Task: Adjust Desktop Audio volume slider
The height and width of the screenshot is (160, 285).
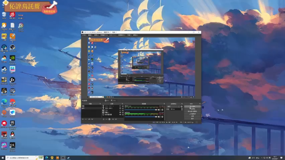Action: point(141,117)
